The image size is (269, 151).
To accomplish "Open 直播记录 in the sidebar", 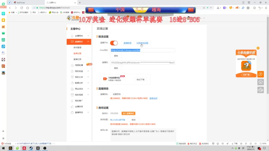I will pyautogui.click(x=77, y=59).
